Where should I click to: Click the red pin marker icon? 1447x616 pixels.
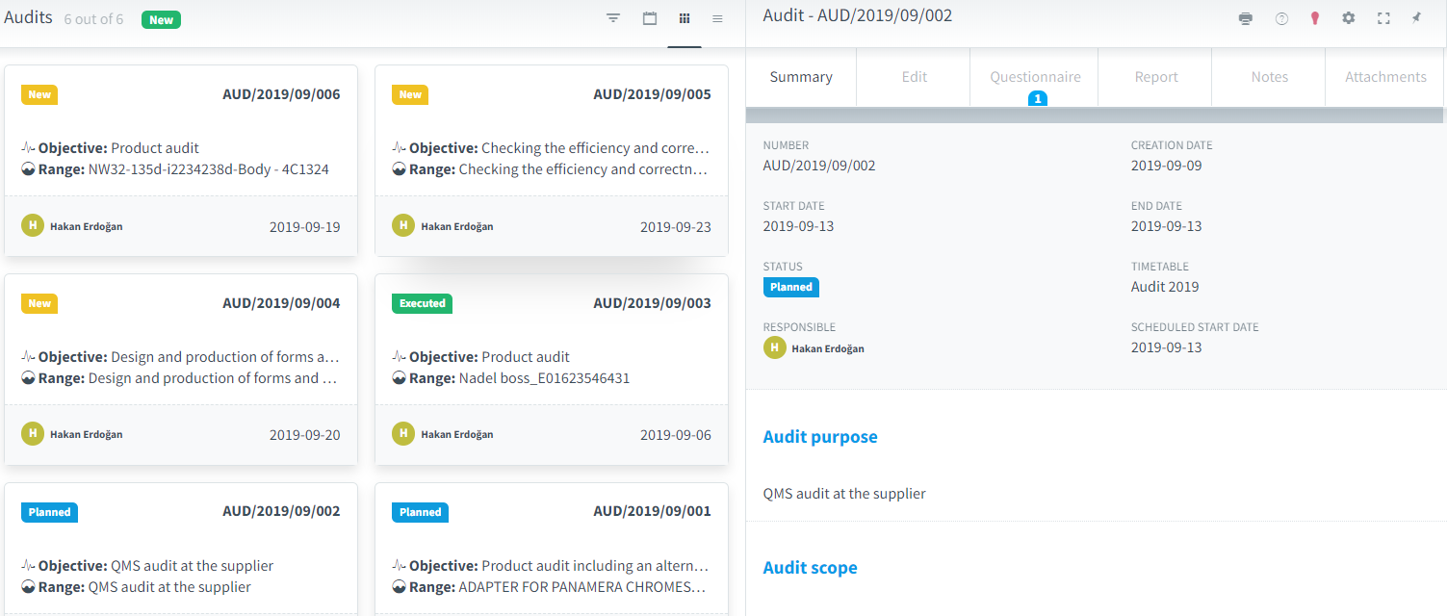point(1315,18)
